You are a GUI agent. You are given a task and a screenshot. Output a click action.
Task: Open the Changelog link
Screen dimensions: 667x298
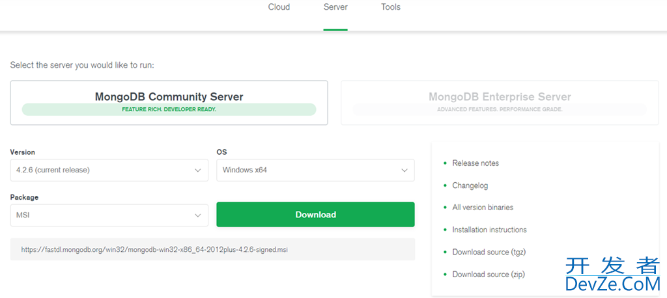click(470, 185)
